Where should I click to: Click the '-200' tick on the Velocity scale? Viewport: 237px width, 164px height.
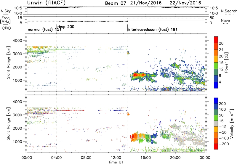(224, 144)
